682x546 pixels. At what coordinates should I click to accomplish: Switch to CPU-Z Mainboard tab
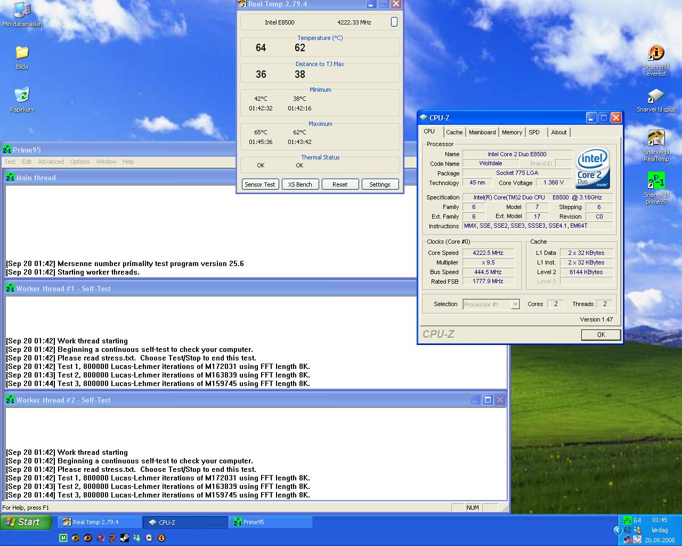click(x=482, y=132)
